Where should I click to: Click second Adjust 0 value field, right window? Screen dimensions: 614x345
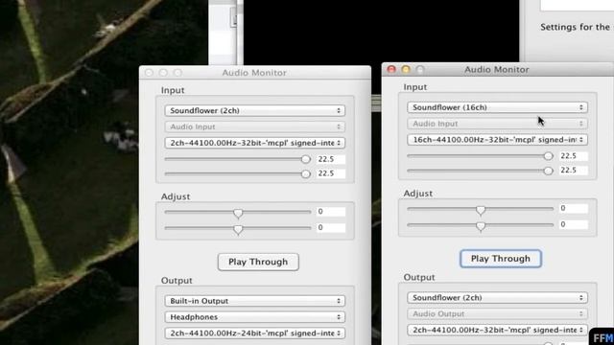(x=574, y=224)
